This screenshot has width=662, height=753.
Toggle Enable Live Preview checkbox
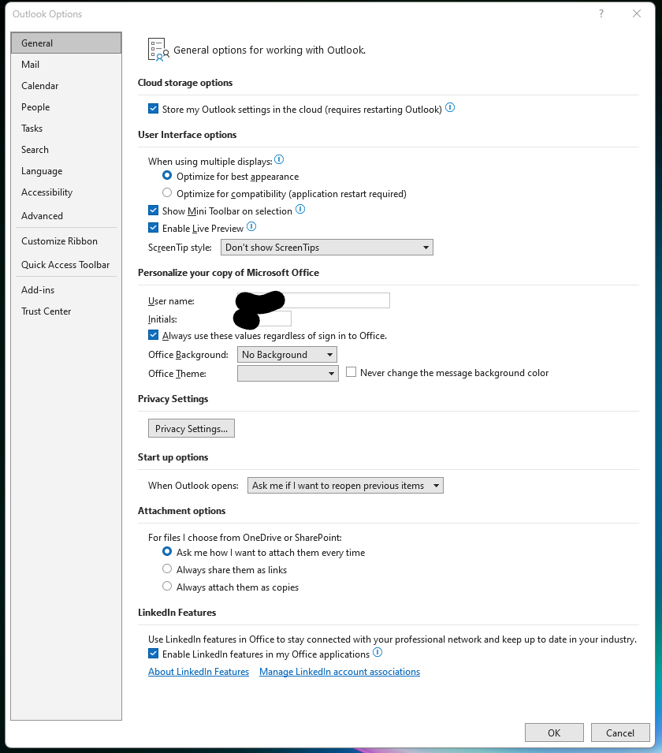tap(153, 228)
